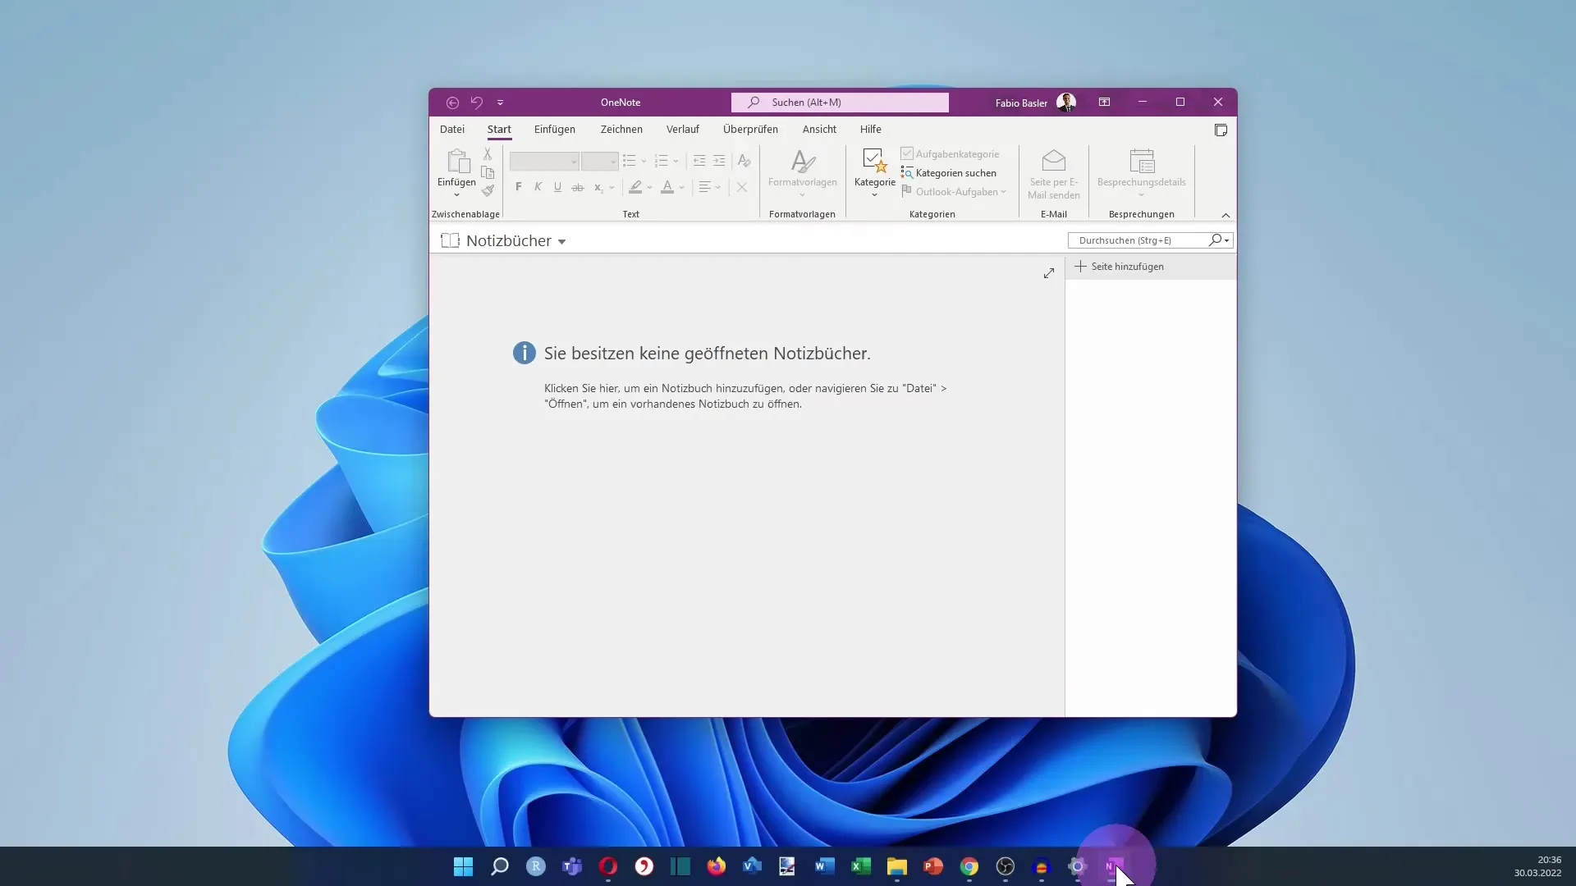
Task: Open the ribbon display options icon
Action: pos(1104,103)
